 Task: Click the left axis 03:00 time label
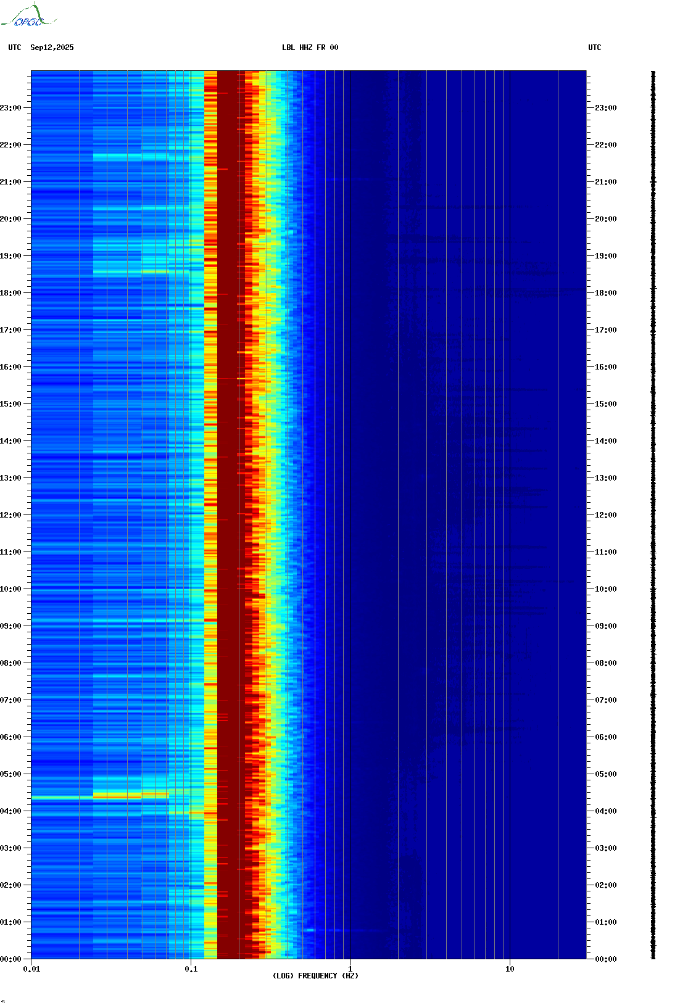tap(10, 848)
